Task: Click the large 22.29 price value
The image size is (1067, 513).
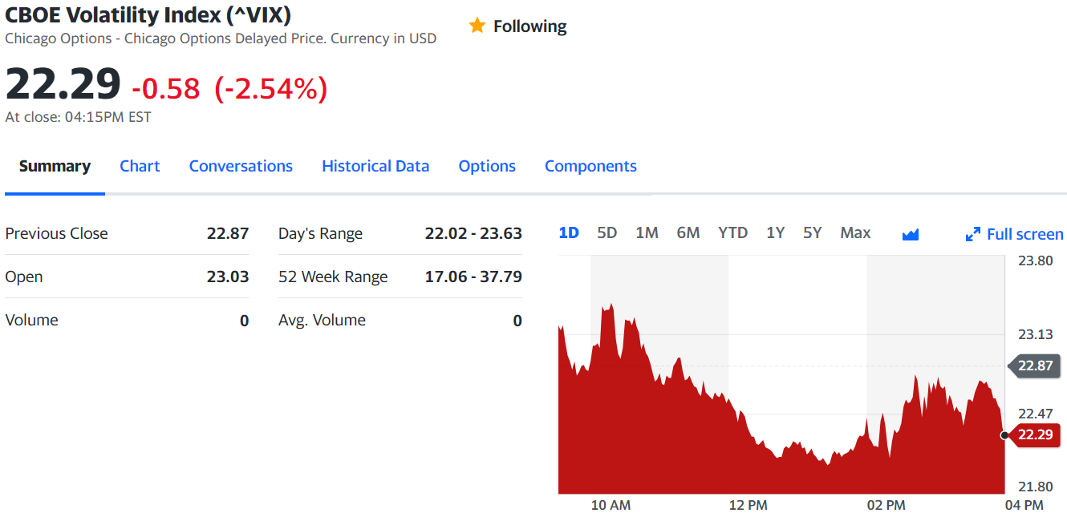Action: coord(63,84)
